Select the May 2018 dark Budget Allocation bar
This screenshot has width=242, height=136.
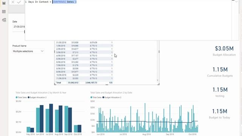point(32,130)
